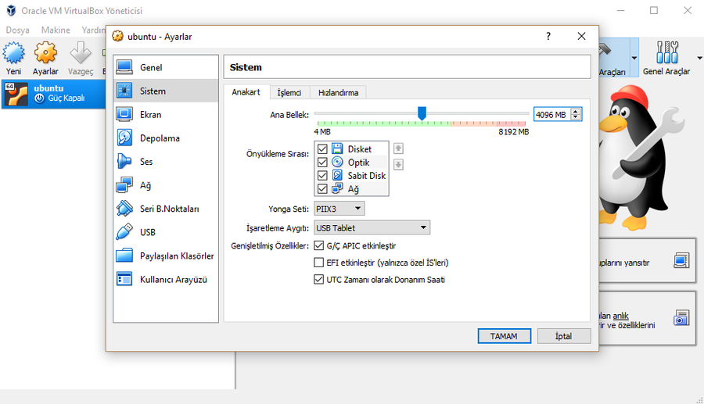Expand the Yonga Seti dropdown

(x=339, y=209)
